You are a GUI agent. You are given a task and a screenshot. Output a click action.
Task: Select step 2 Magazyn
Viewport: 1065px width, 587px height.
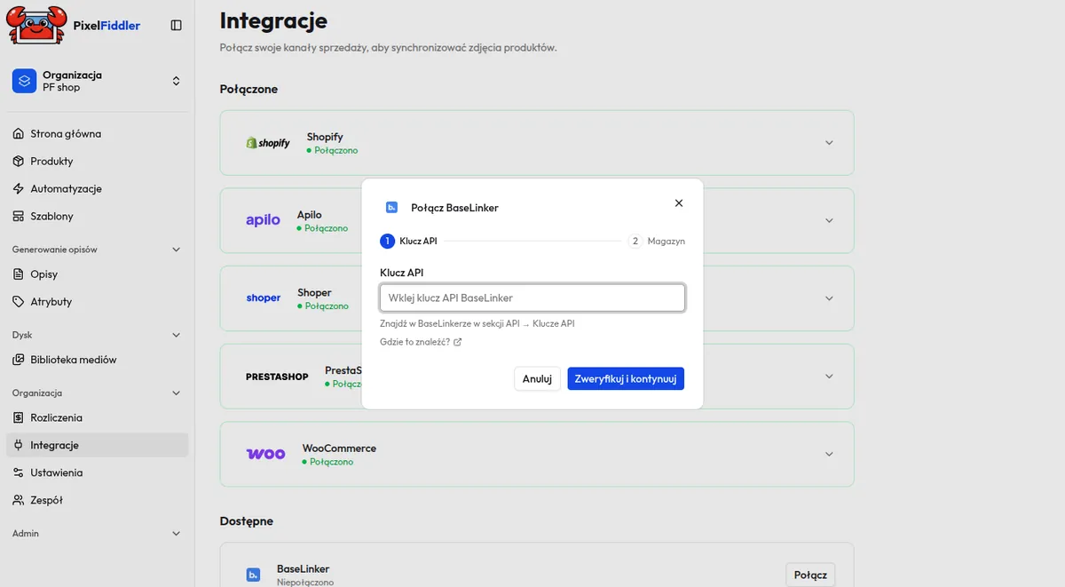[x=656, y=241]
